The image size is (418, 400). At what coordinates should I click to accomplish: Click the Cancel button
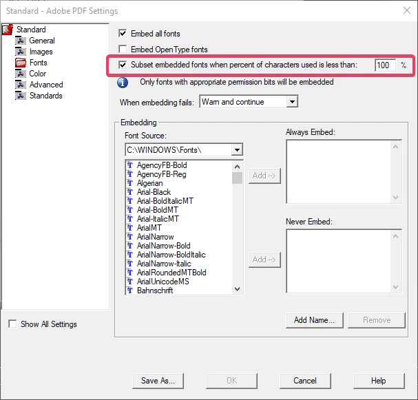click(x=305, y=381)
